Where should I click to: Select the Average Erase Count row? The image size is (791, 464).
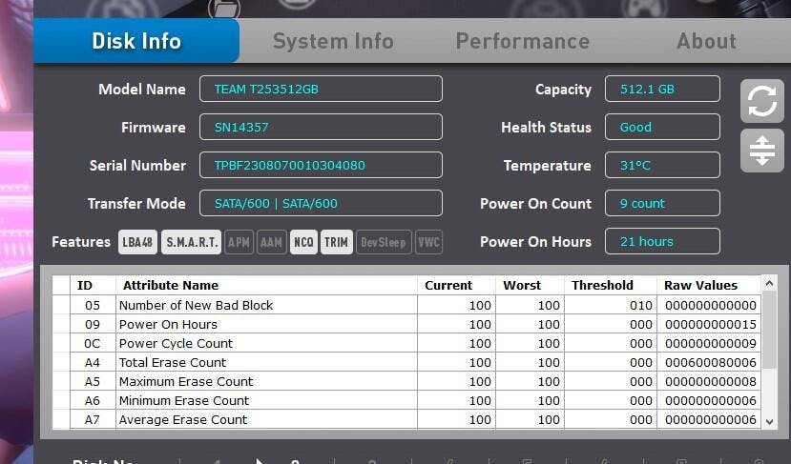point(407,419)
